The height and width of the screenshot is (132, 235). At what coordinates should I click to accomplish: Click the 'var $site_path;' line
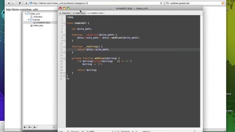click(x=82, y=29)
